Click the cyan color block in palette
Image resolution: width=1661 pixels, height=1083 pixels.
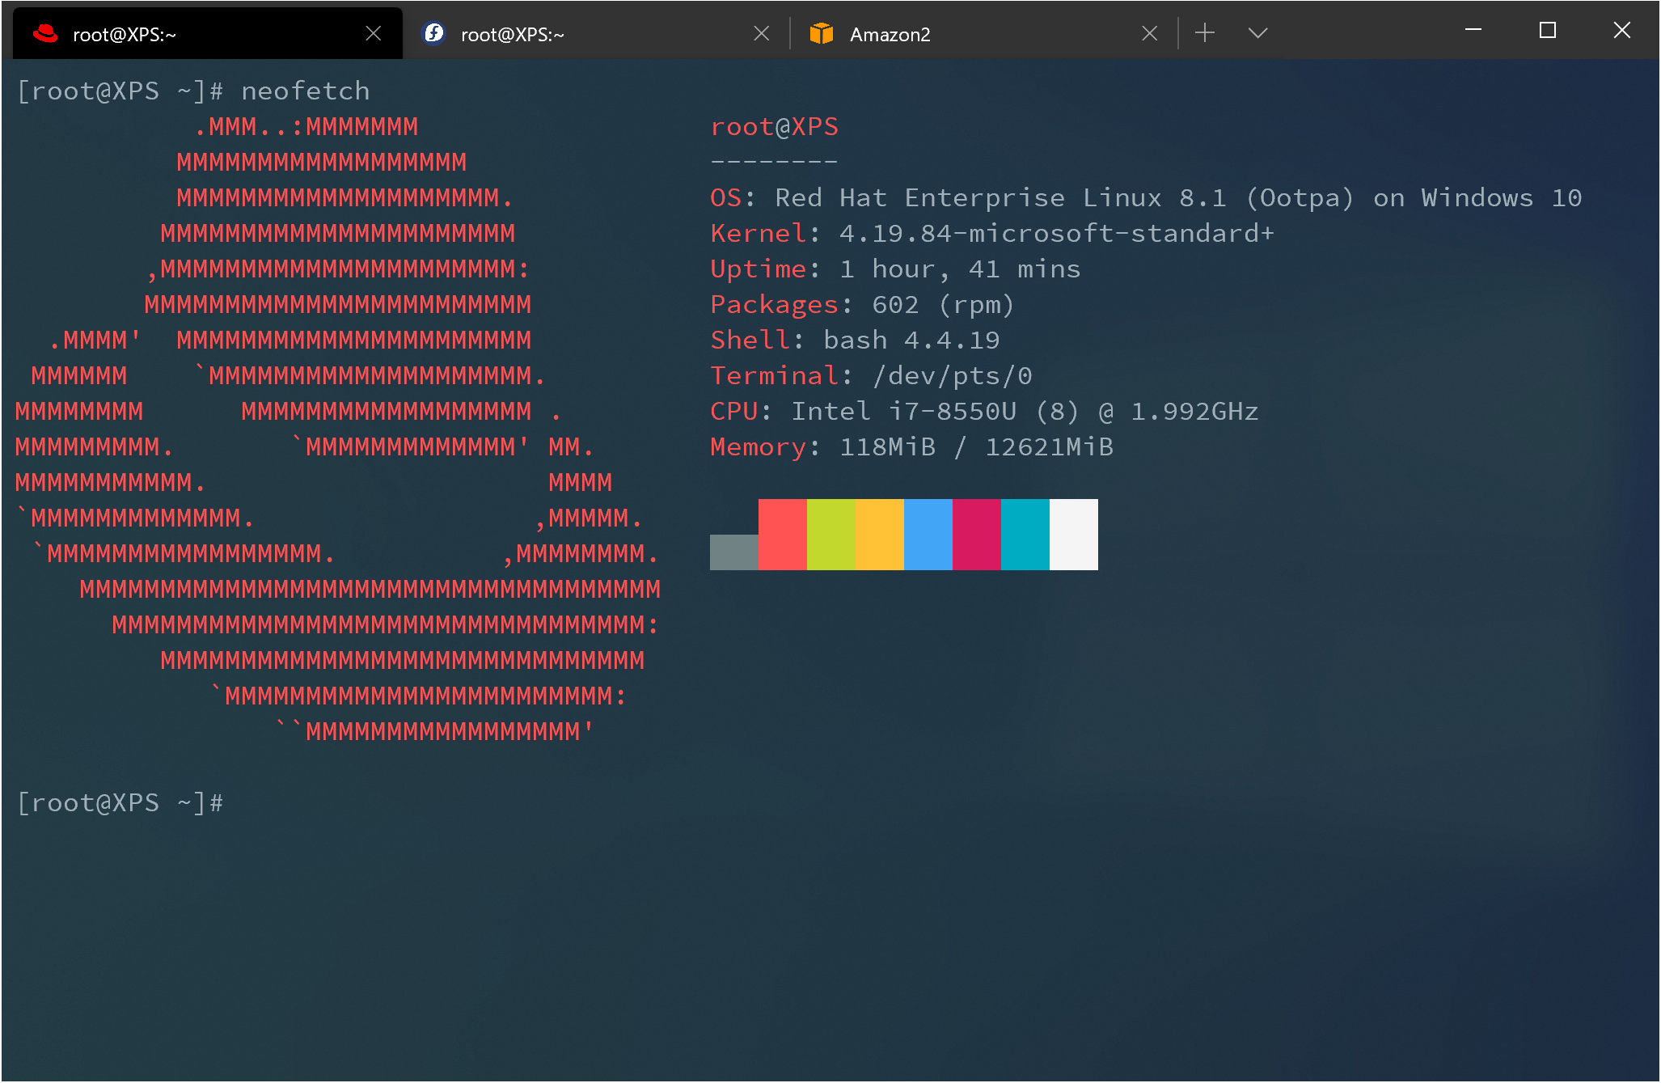point(1025,534)
